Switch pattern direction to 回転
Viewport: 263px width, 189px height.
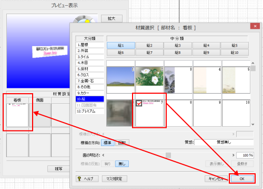(x=122, y=142)
